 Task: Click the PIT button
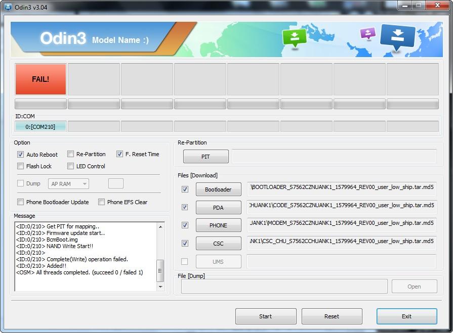tap(205, 157)
